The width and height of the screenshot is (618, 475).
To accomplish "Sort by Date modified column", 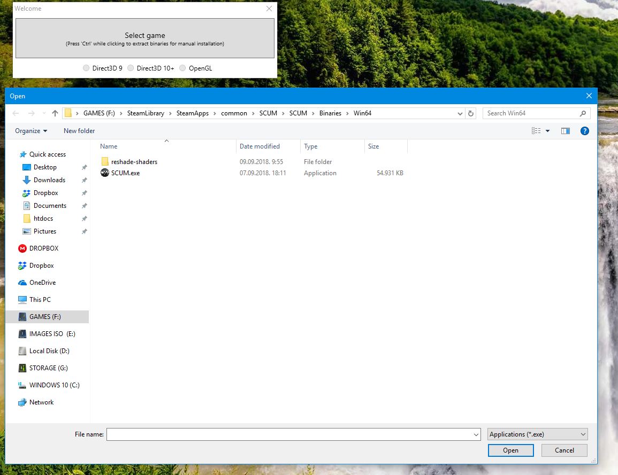I will [x=269, y=146].
